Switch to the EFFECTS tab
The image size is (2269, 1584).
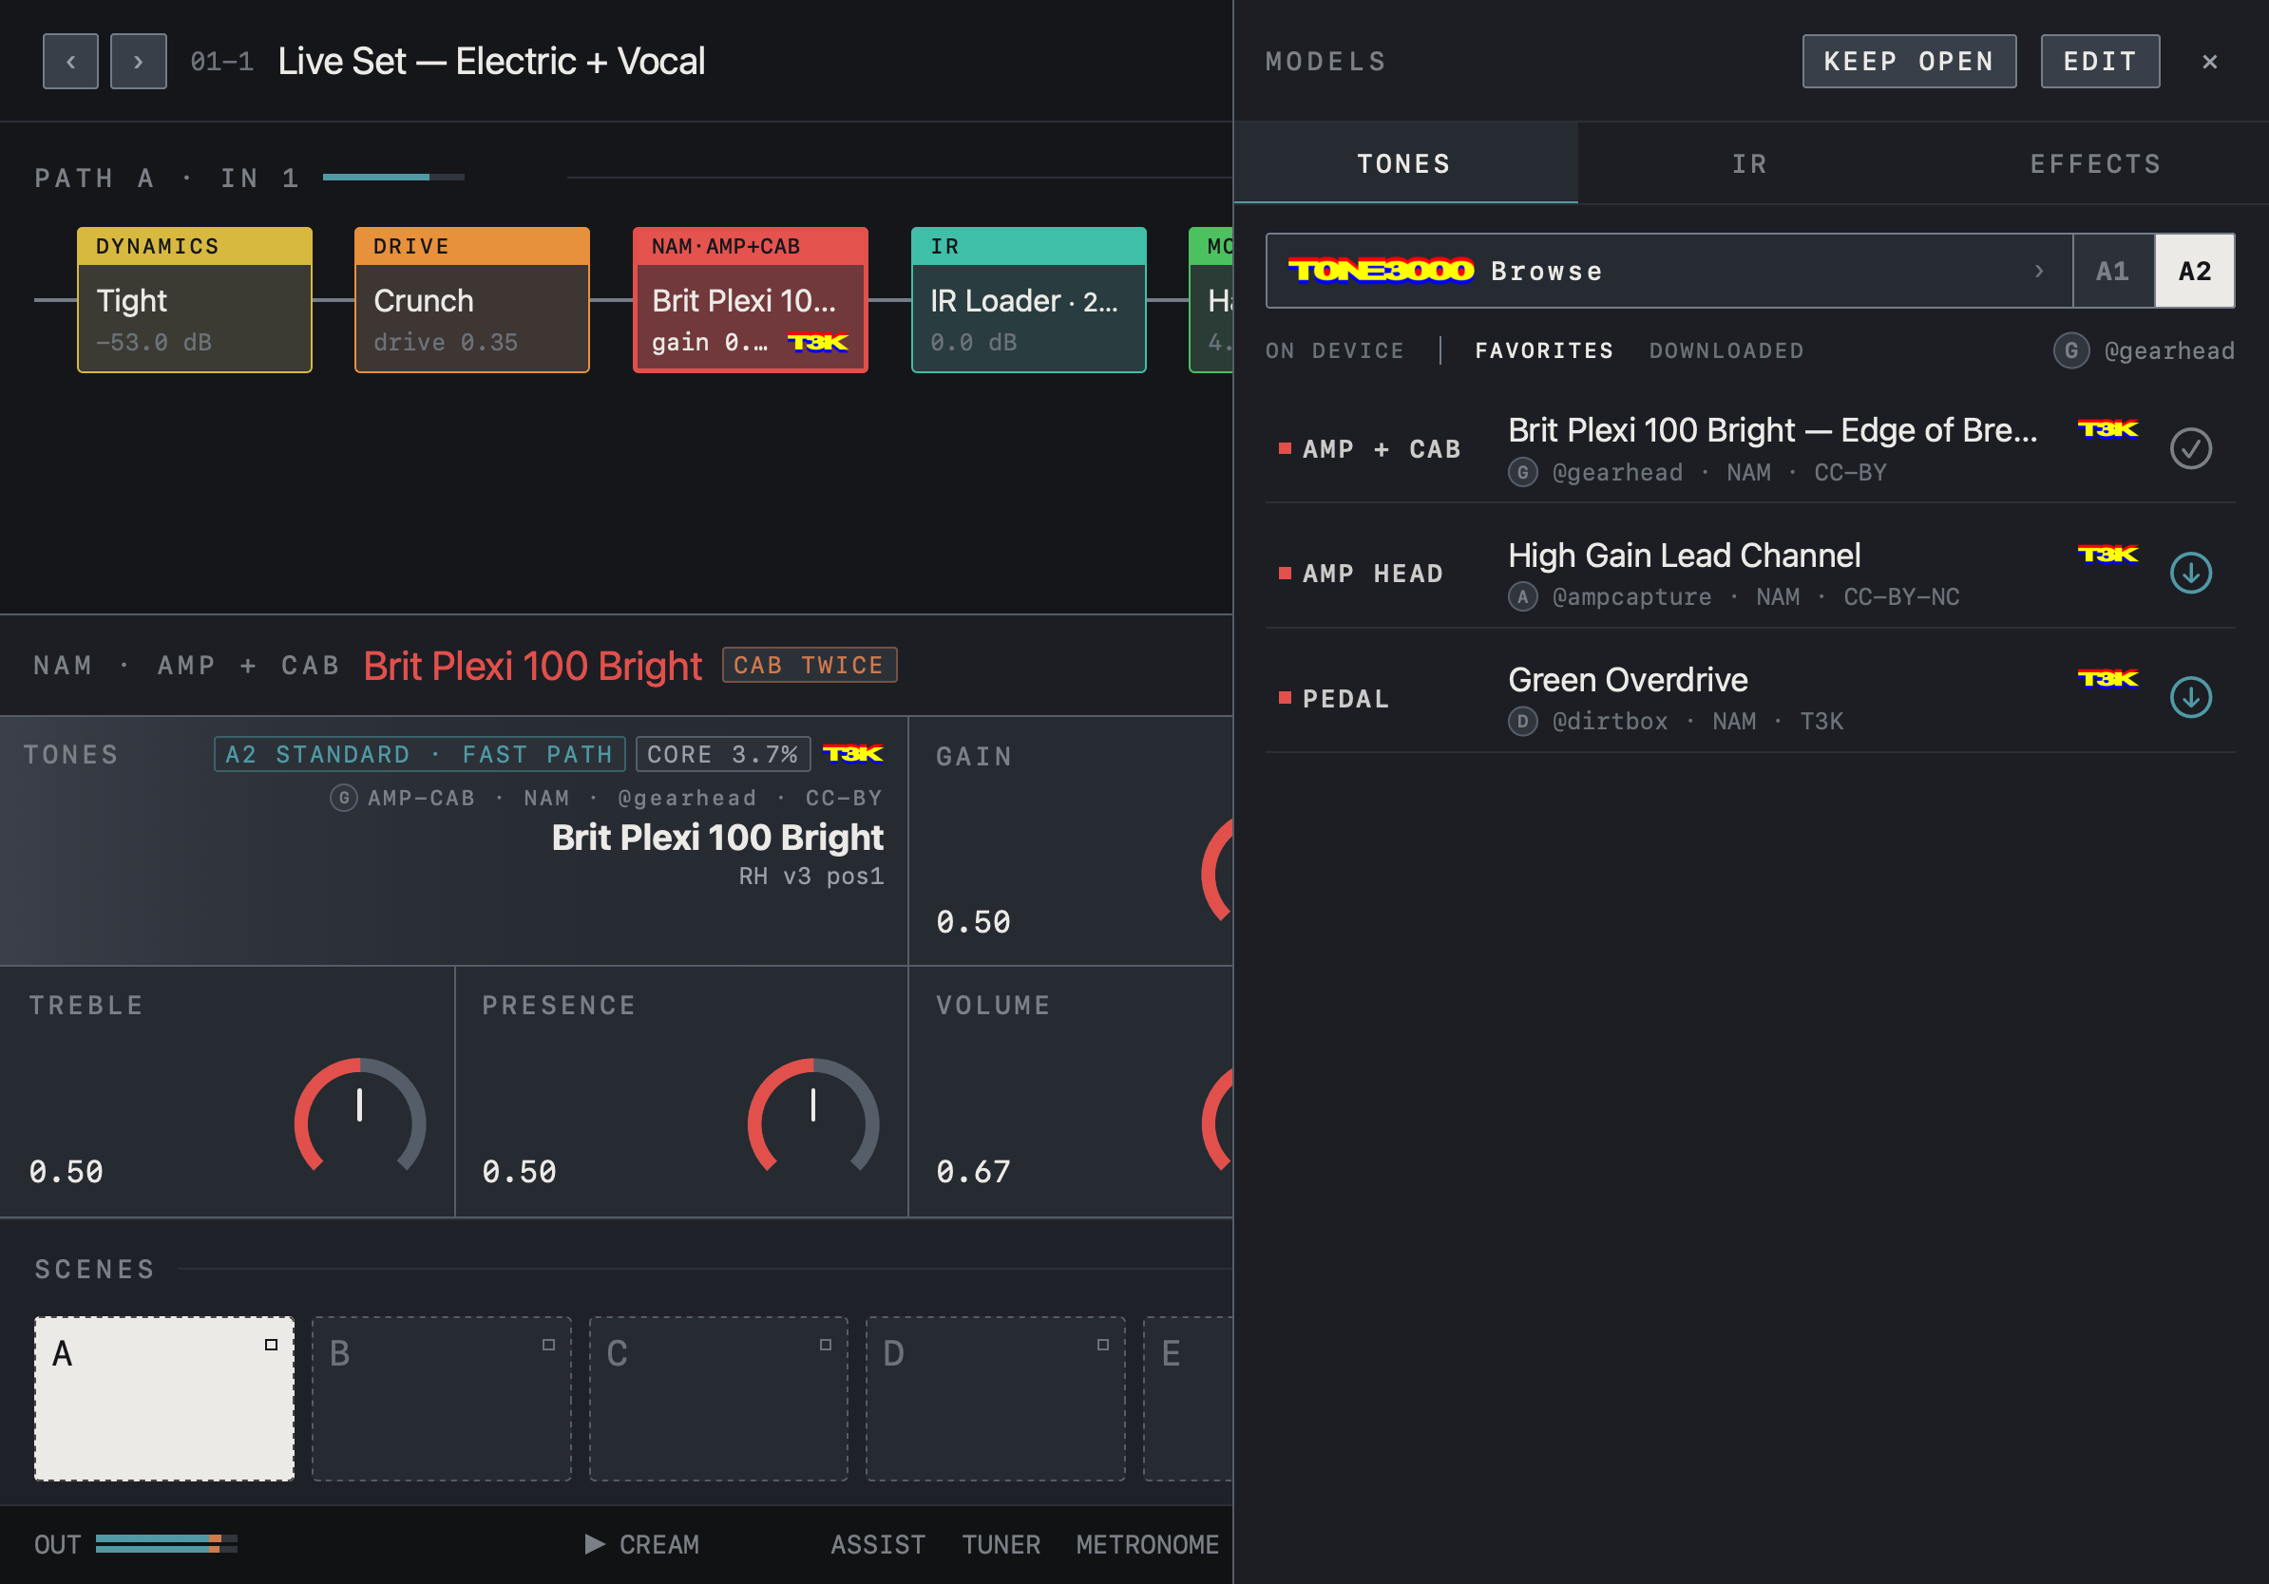tap(2096, 163)
